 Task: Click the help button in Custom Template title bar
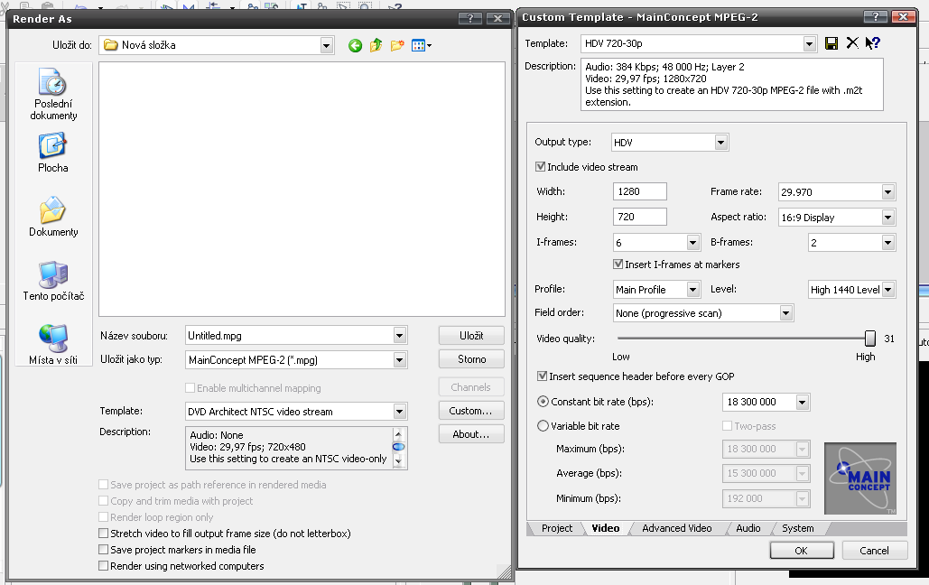coord(875,16)
